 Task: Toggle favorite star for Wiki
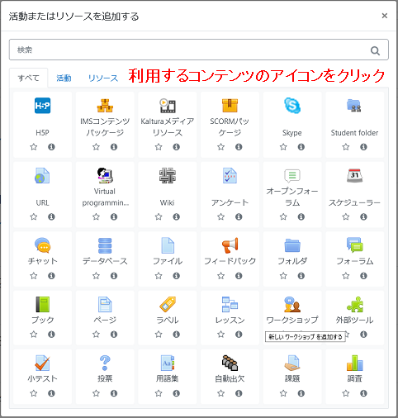pos(159,216)
